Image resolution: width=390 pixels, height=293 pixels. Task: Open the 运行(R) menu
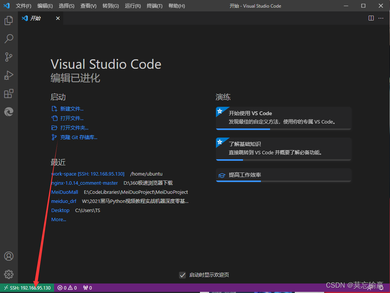[133, 6]
